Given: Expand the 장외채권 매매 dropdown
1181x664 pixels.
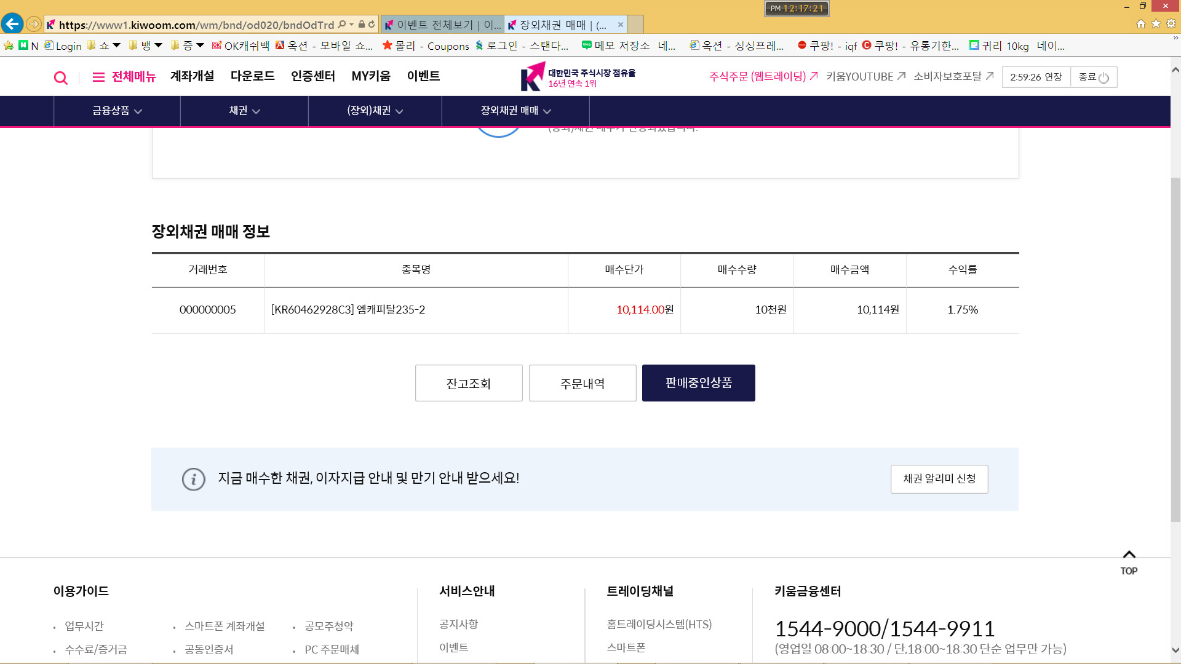Looking at the screenshot, I should 515,111.
